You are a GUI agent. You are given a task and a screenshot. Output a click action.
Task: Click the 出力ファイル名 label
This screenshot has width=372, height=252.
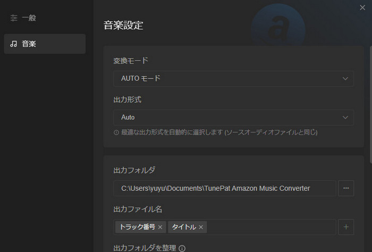point(138,209)
